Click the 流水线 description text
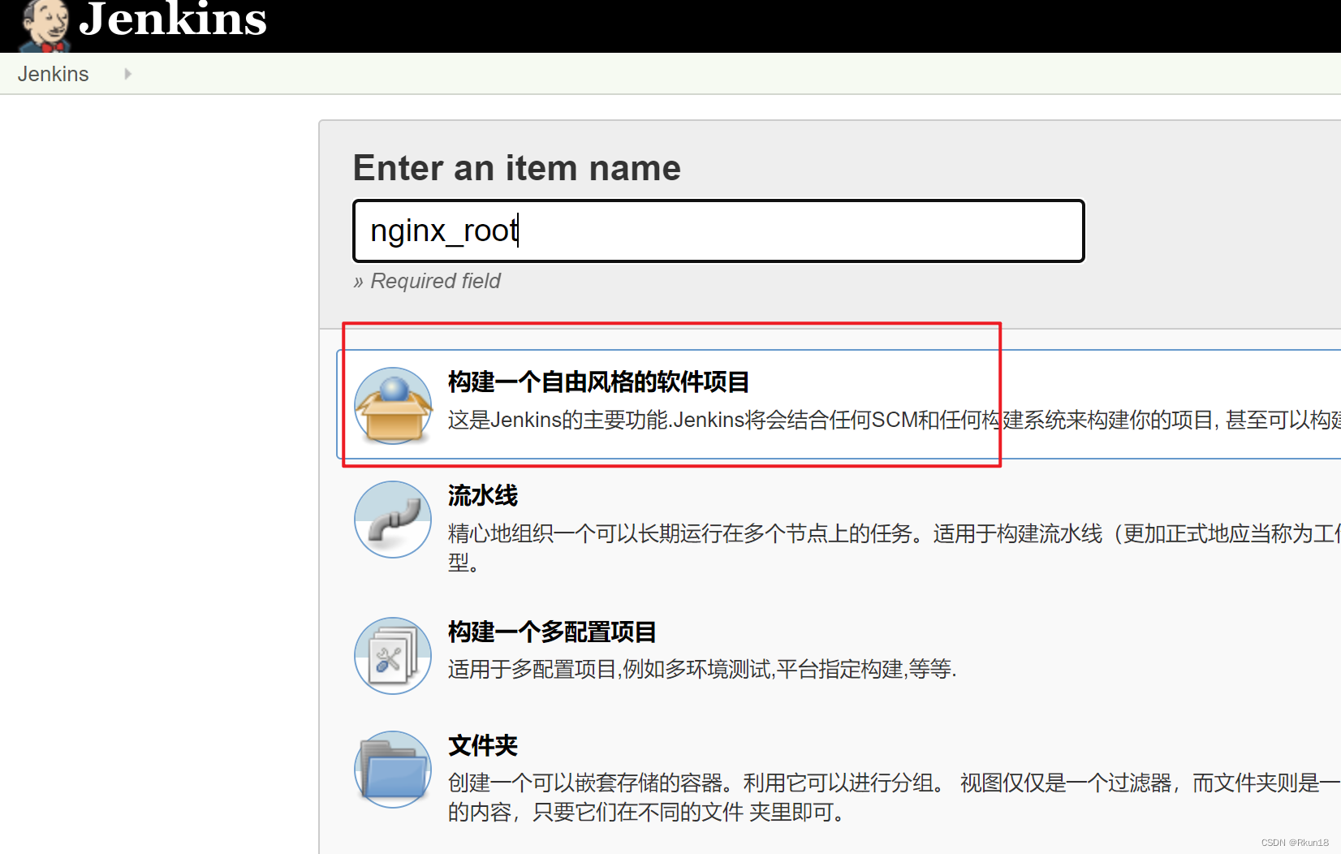The image size is (1341, 854). click(894, 547)
